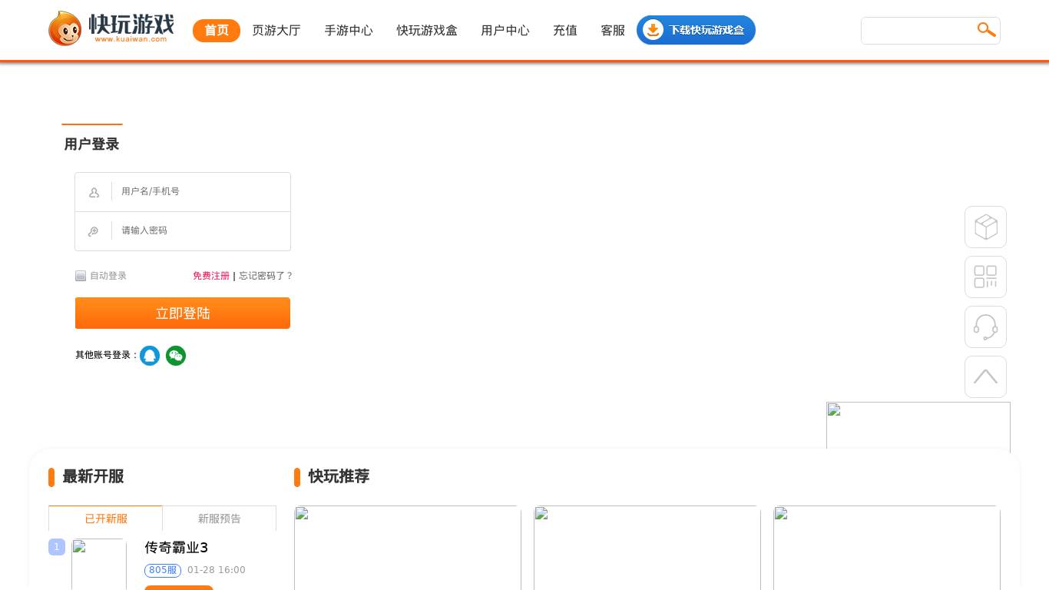Click the search magnifier icon
This screenshot has width=1049, height=590.
tap(986, 30)
